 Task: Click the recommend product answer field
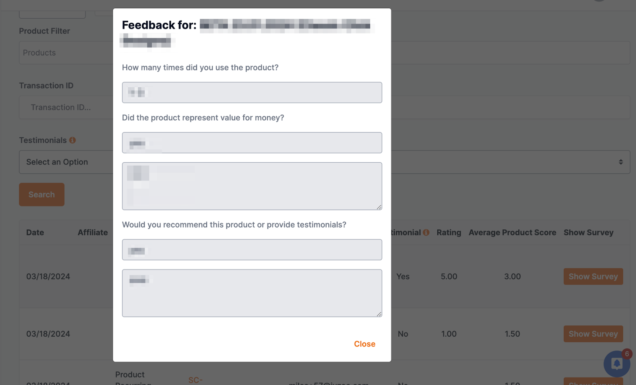pyautogui.click(x=252, y=250)
